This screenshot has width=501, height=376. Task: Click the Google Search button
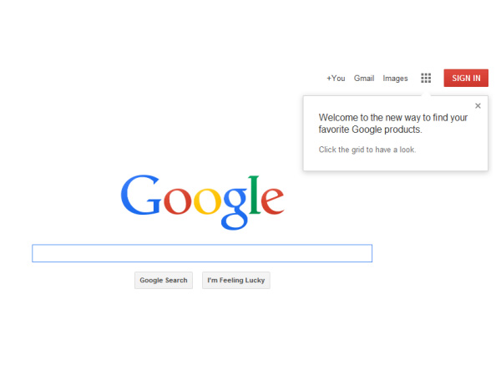[164, 281]
